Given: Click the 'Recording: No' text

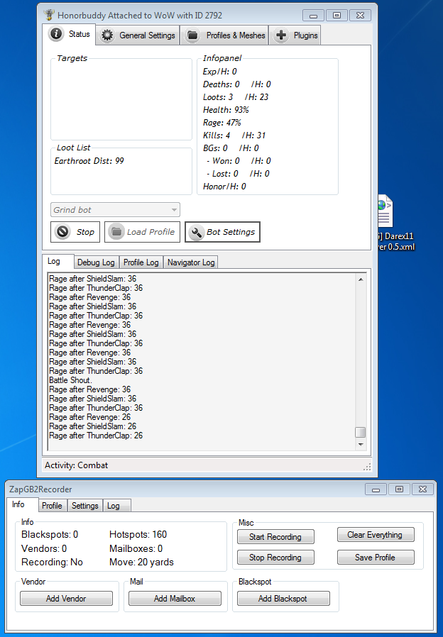Looking at the screenshot, I should (x=52, y=563).
